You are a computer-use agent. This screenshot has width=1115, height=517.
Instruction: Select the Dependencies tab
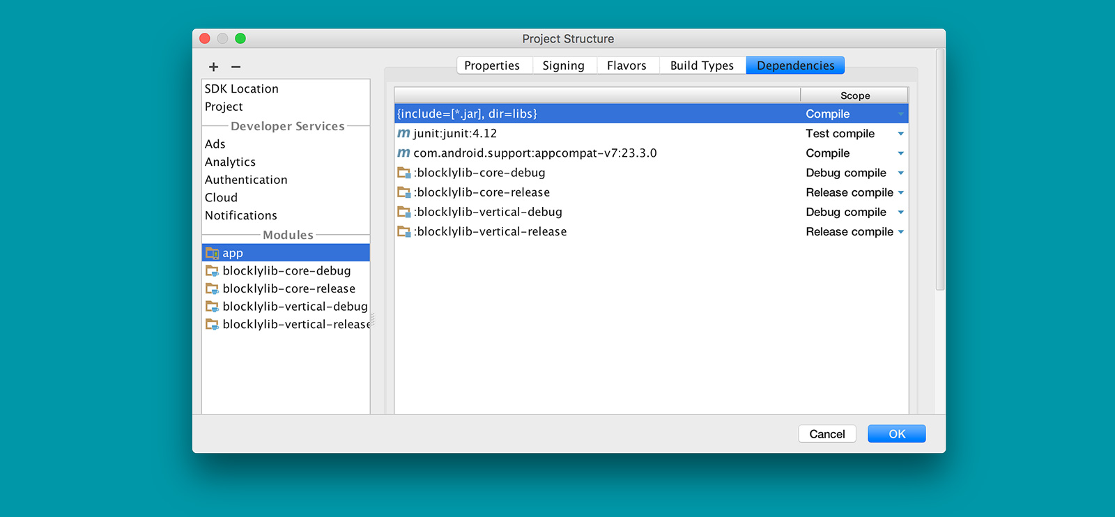point(795,65)
